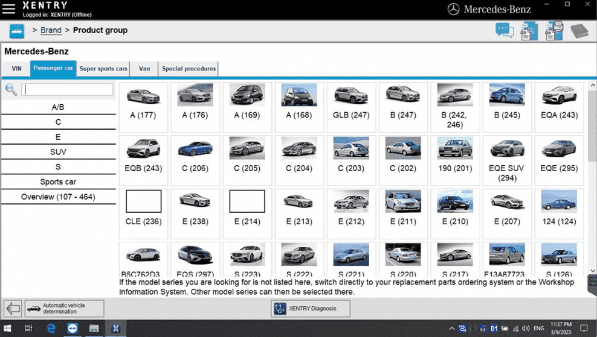The height and width of the screenshot is (337, 597).
Task: Select the EQE SUV (294) model tile
Action: tap(507, 160)
